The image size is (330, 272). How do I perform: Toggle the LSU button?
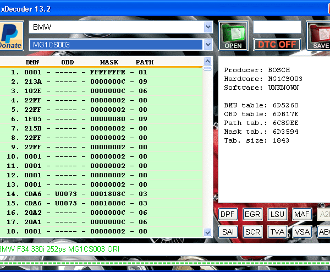277,214
